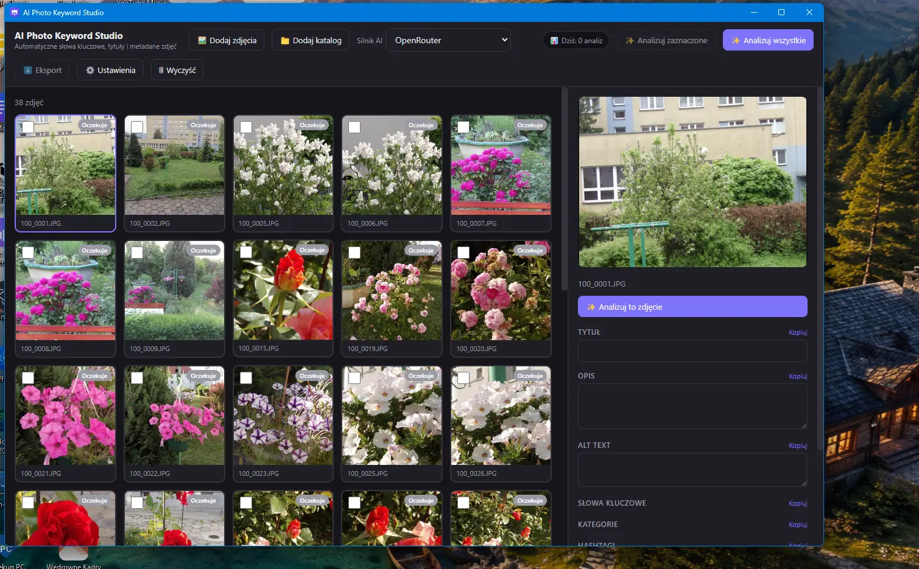Click the 38 zdjęć count label
The height and width of the screenshot is (569, 919).
(29, 103)
